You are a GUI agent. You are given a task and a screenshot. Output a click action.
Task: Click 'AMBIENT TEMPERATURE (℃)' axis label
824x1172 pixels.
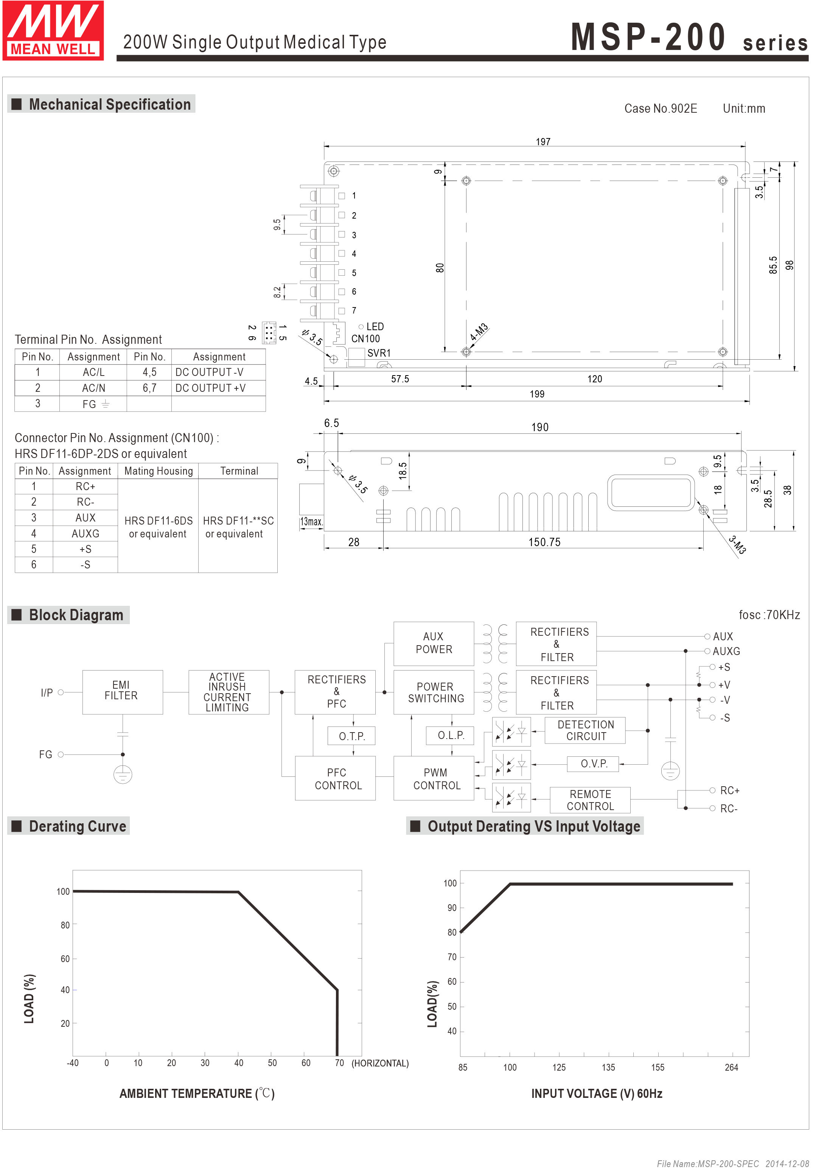(197, 1093)
